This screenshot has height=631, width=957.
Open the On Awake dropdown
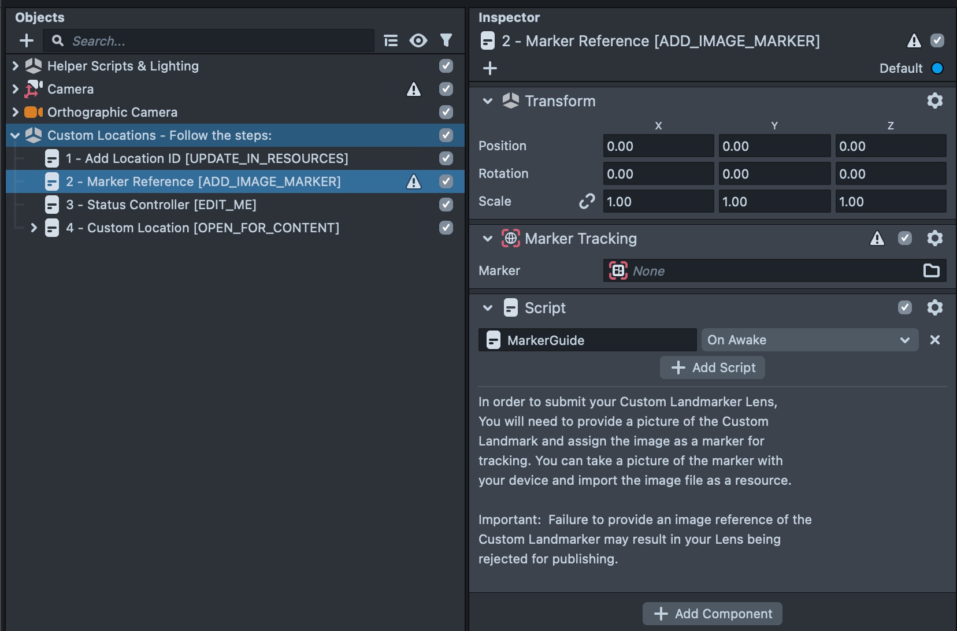click(x=809, y=340)
